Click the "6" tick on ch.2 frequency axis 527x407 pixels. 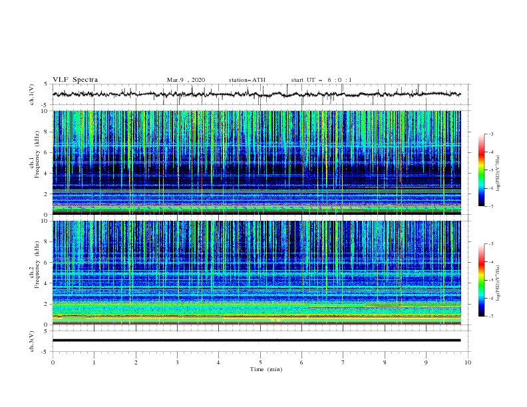click(46, 263)
